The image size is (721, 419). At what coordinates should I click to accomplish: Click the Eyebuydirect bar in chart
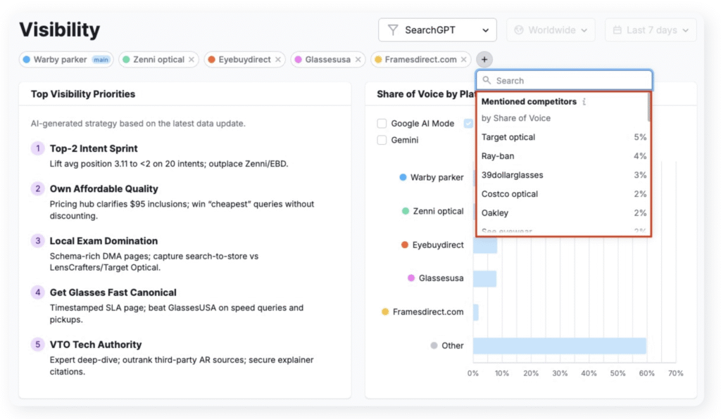point(485,245)
